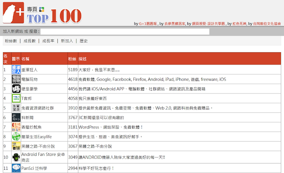Open the 免費資源網路社群 page icon
The height and width of the screenshot is (173, 284).
pyautogui.click(x=16, y=108)
